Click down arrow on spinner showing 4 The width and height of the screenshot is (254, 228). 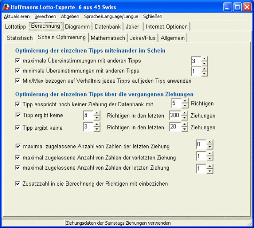(x=97, y=118)
